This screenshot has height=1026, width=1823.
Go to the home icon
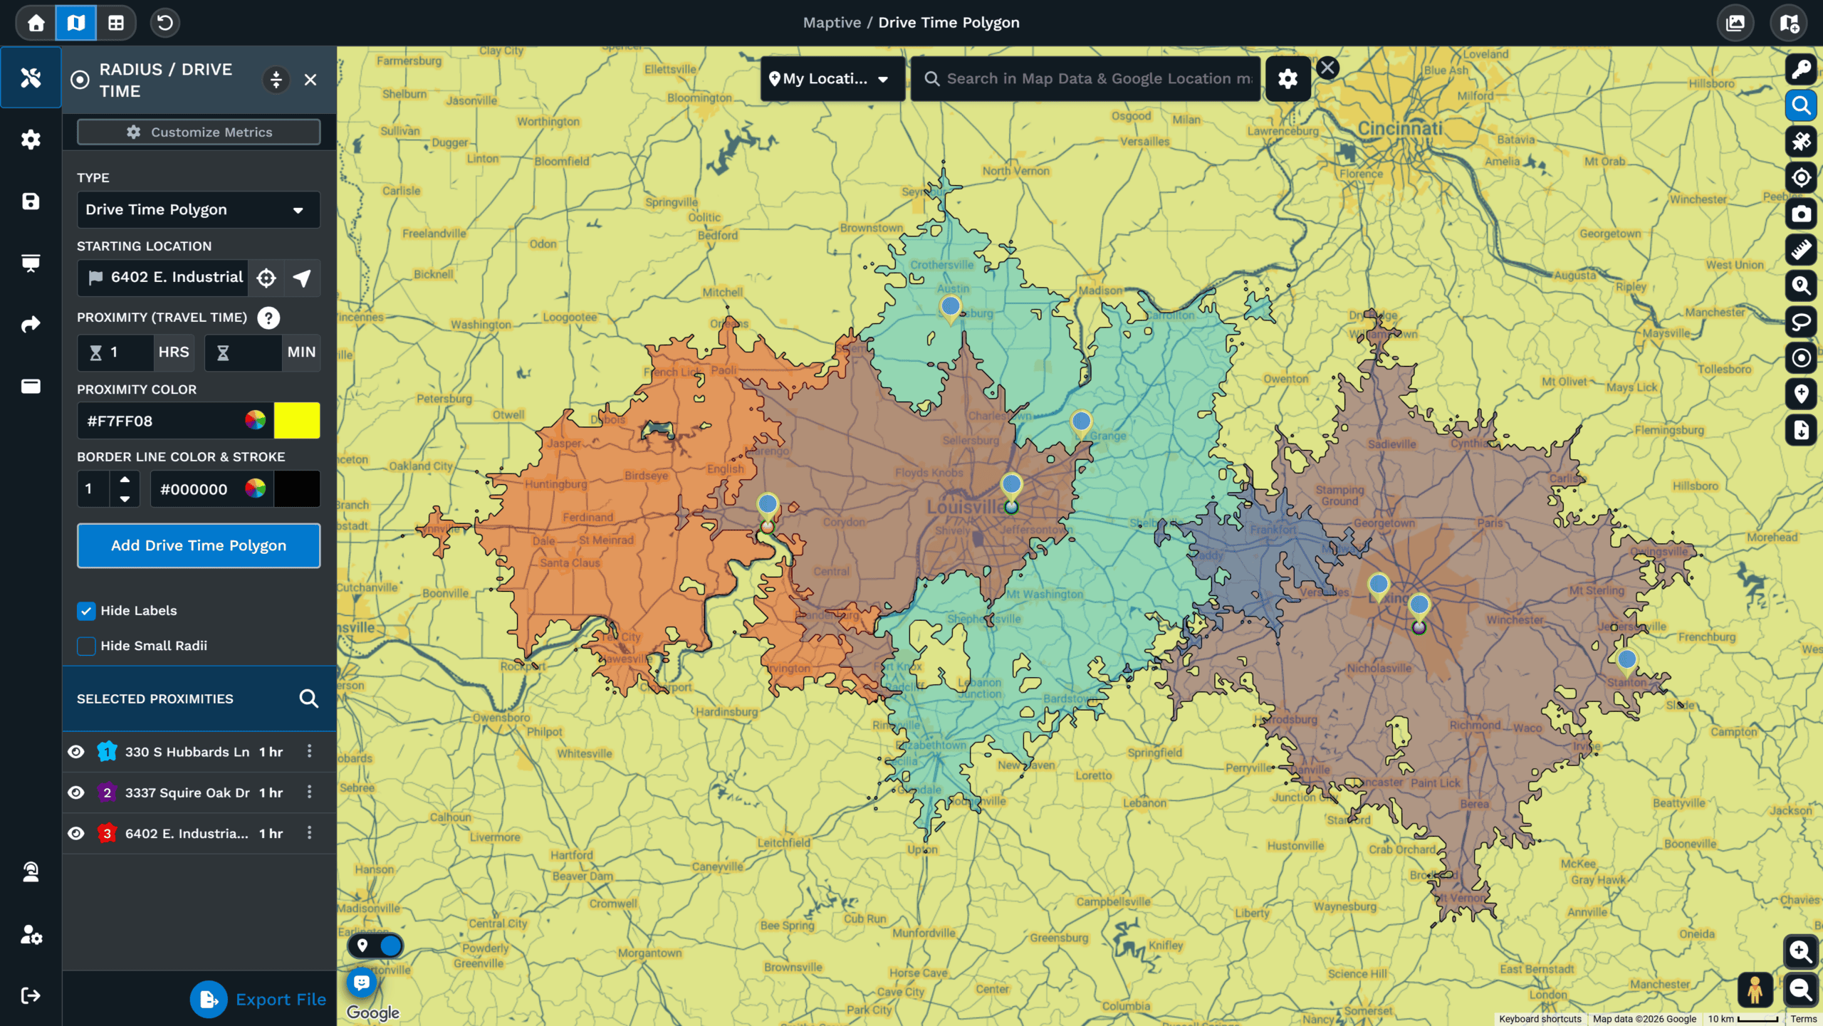(x=36, y=23)
